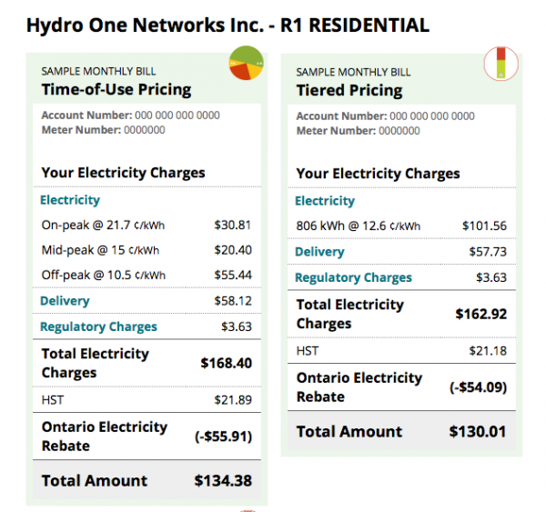Click the 806 kWh @ 12.6 ¢/kWh line
The width and height of the screenshot is (546, 512).
359,226
